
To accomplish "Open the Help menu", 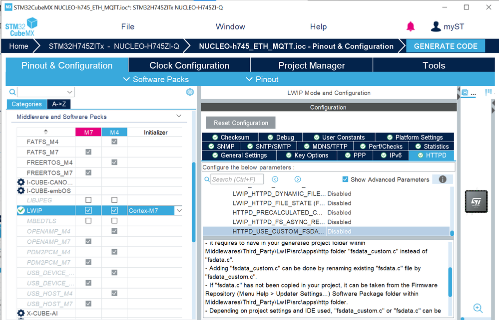I will [x=318, y=27].
